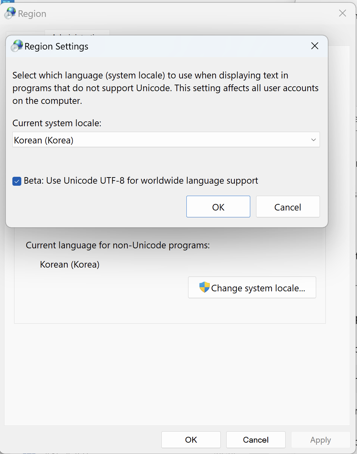
Task: Click the Change system locale button
Action: click(x=252, y=288)
